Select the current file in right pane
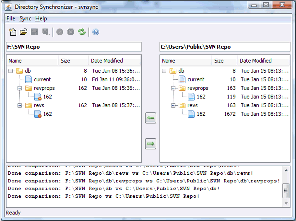 click(196, 79)
